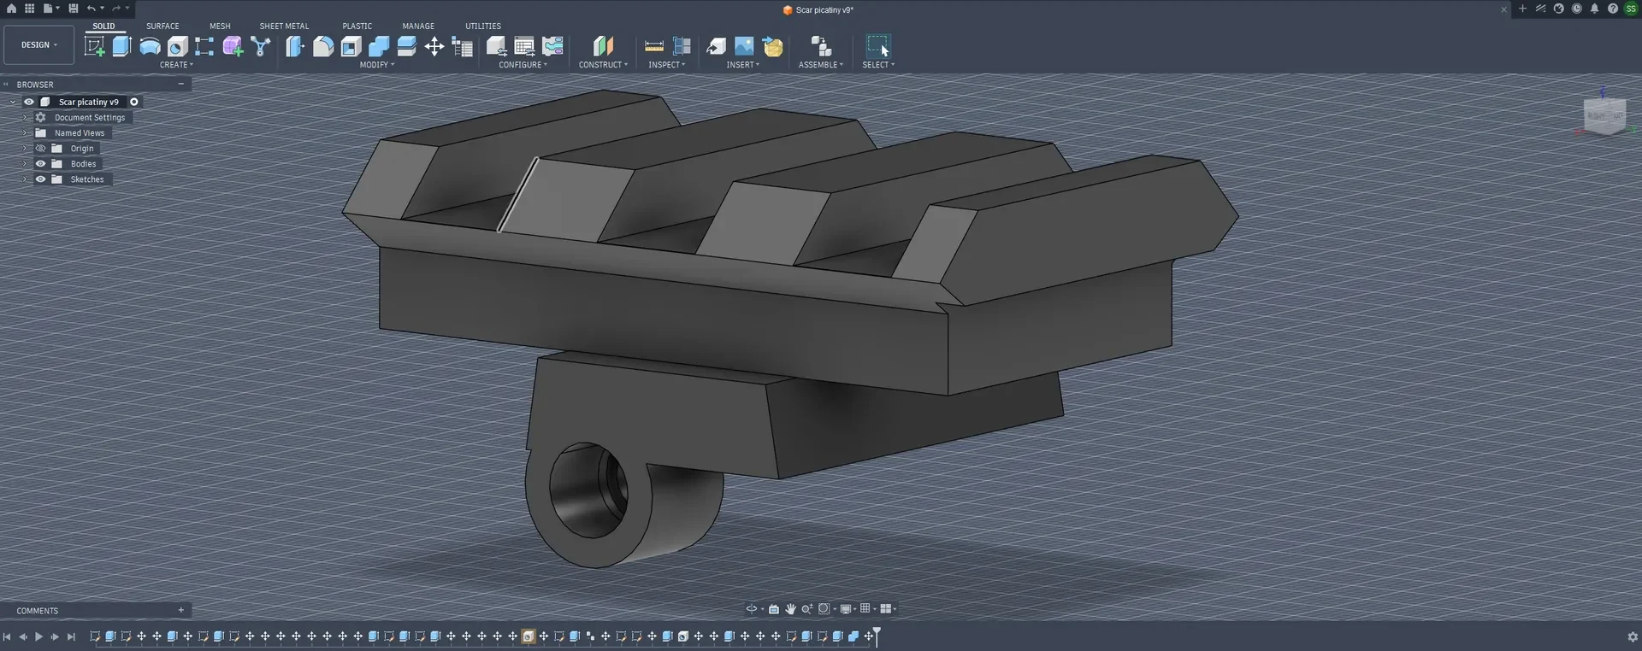Switch to the UTILITIES tab
The height and width of the screenshot is (651, 1642).
coord(483,26)
